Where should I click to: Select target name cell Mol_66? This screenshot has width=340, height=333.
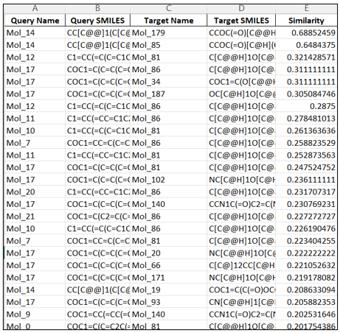pos(168,265)
